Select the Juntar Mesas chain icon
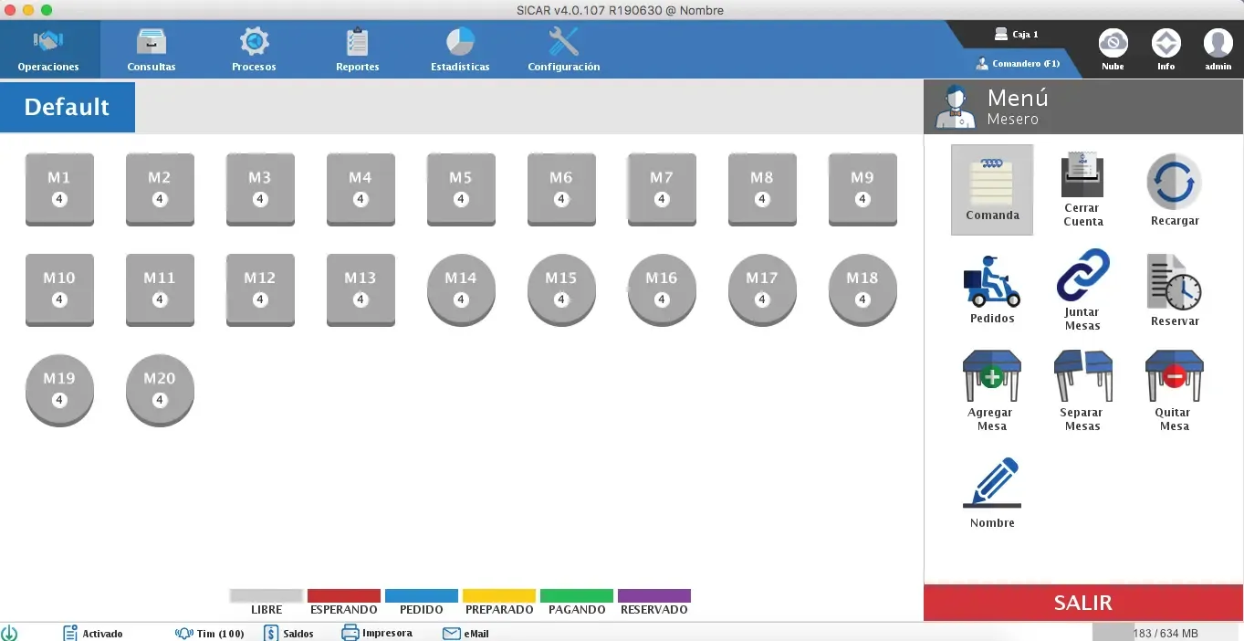Screen dimensions: 1244x641 pyautogui.click(x=1082, y=277)
